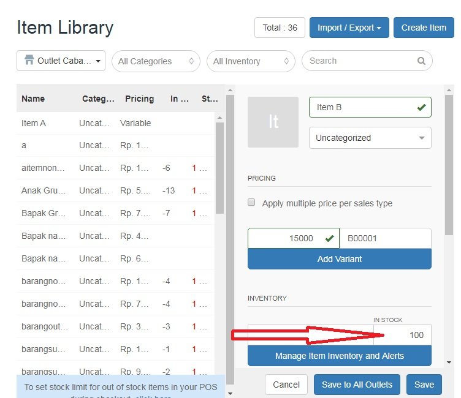The image size is (461, 398).
Task: Click the SKU field showing B00001
Action: click(x=385, y=239)
